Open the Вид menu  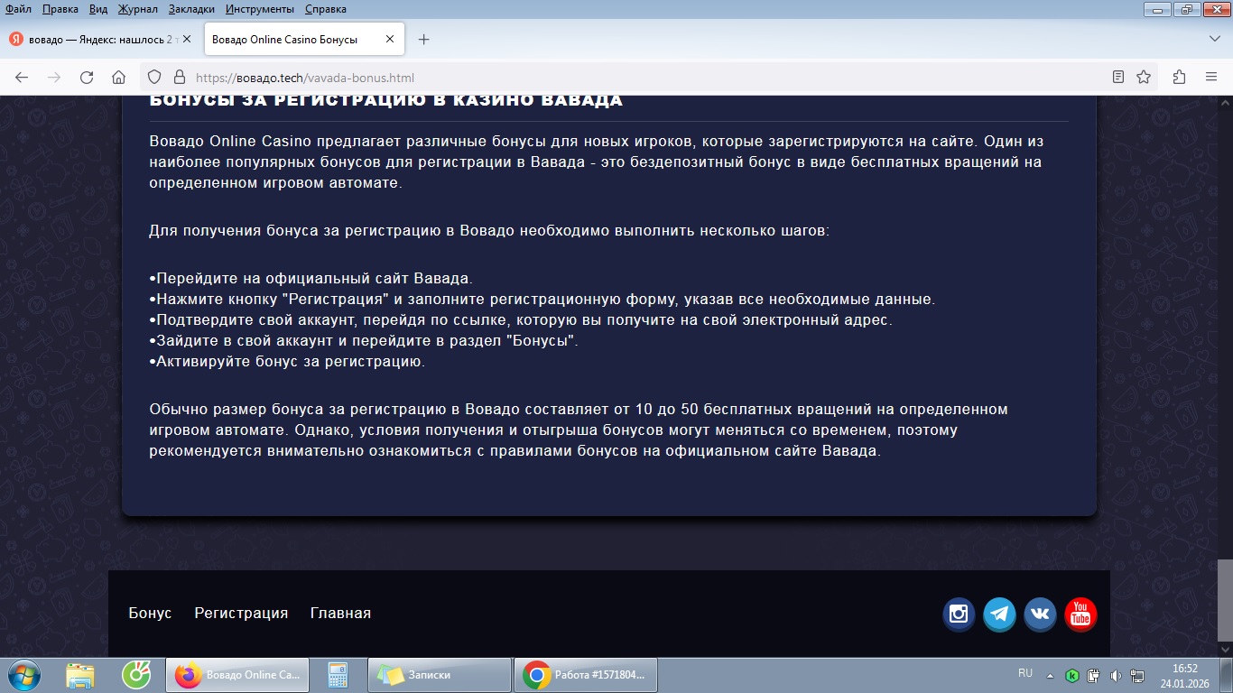click(98, 9)
